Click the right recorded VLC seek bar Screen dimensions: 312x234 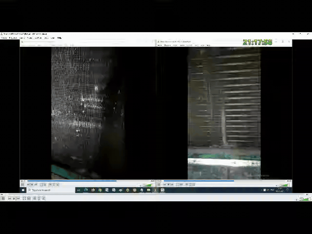(x=225, y=181)
